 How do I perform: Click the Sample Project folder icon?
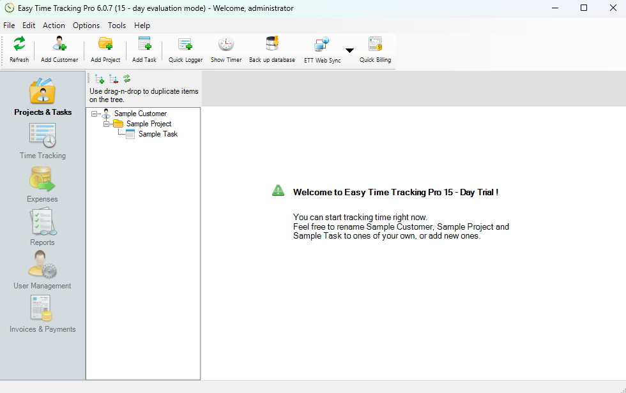[x=118, y=124]
